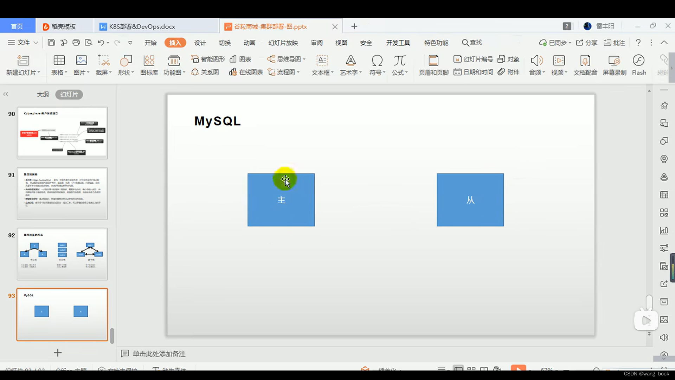The image size is (675, 380).
Task: Open Online Charts (在线图表)
Action: (x=246, y=72)
